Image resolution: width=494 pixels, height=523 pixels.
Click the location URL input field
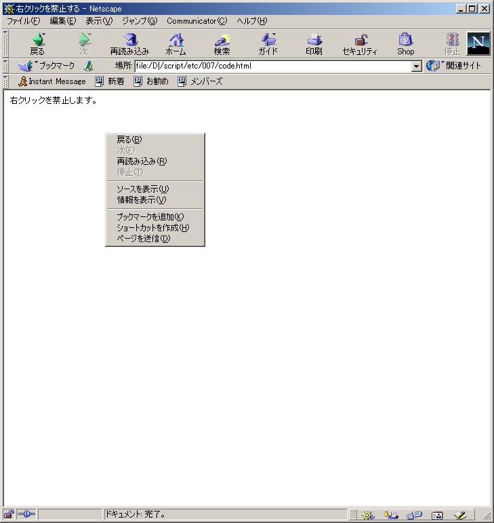pyautogui.click(x=273, y=66)
